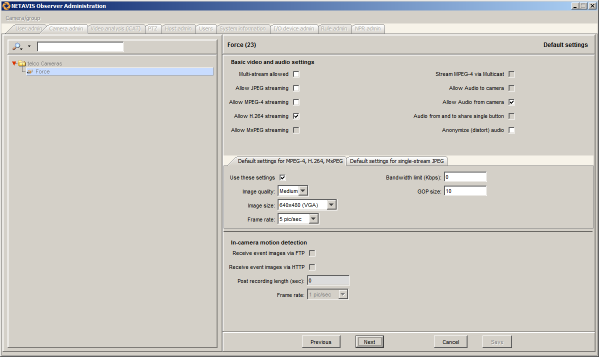Open the Camera/group menu
This screenshot has height=357, width=599.
(x=23, y=18)
